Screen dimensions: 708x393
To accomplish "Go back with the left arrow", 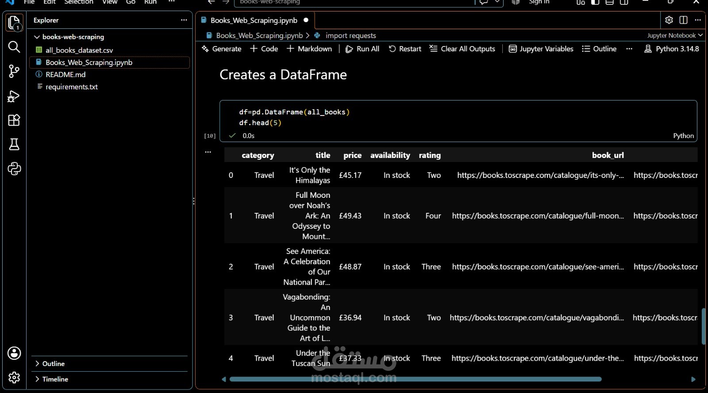I will pyautogui.click(x=212, y=2).
